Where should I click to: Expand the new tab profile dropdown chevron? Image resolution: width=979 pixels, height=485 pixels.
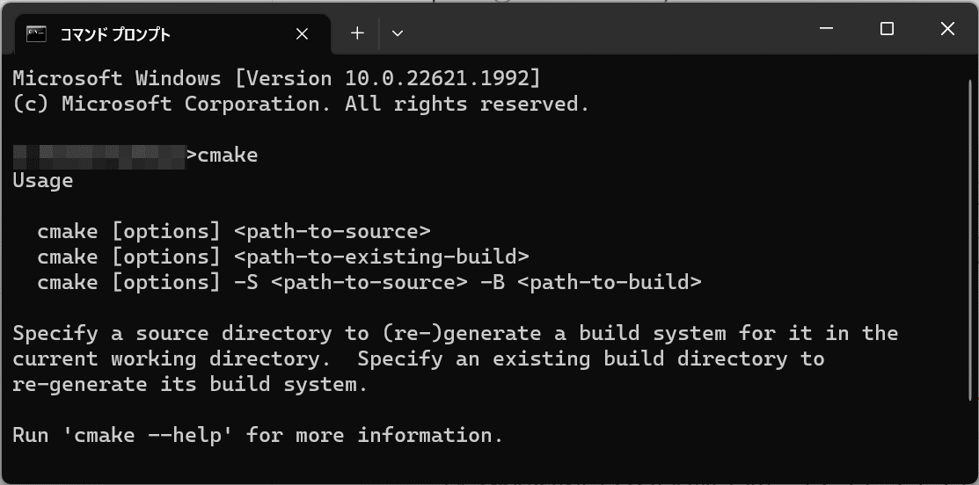[397, 33]
